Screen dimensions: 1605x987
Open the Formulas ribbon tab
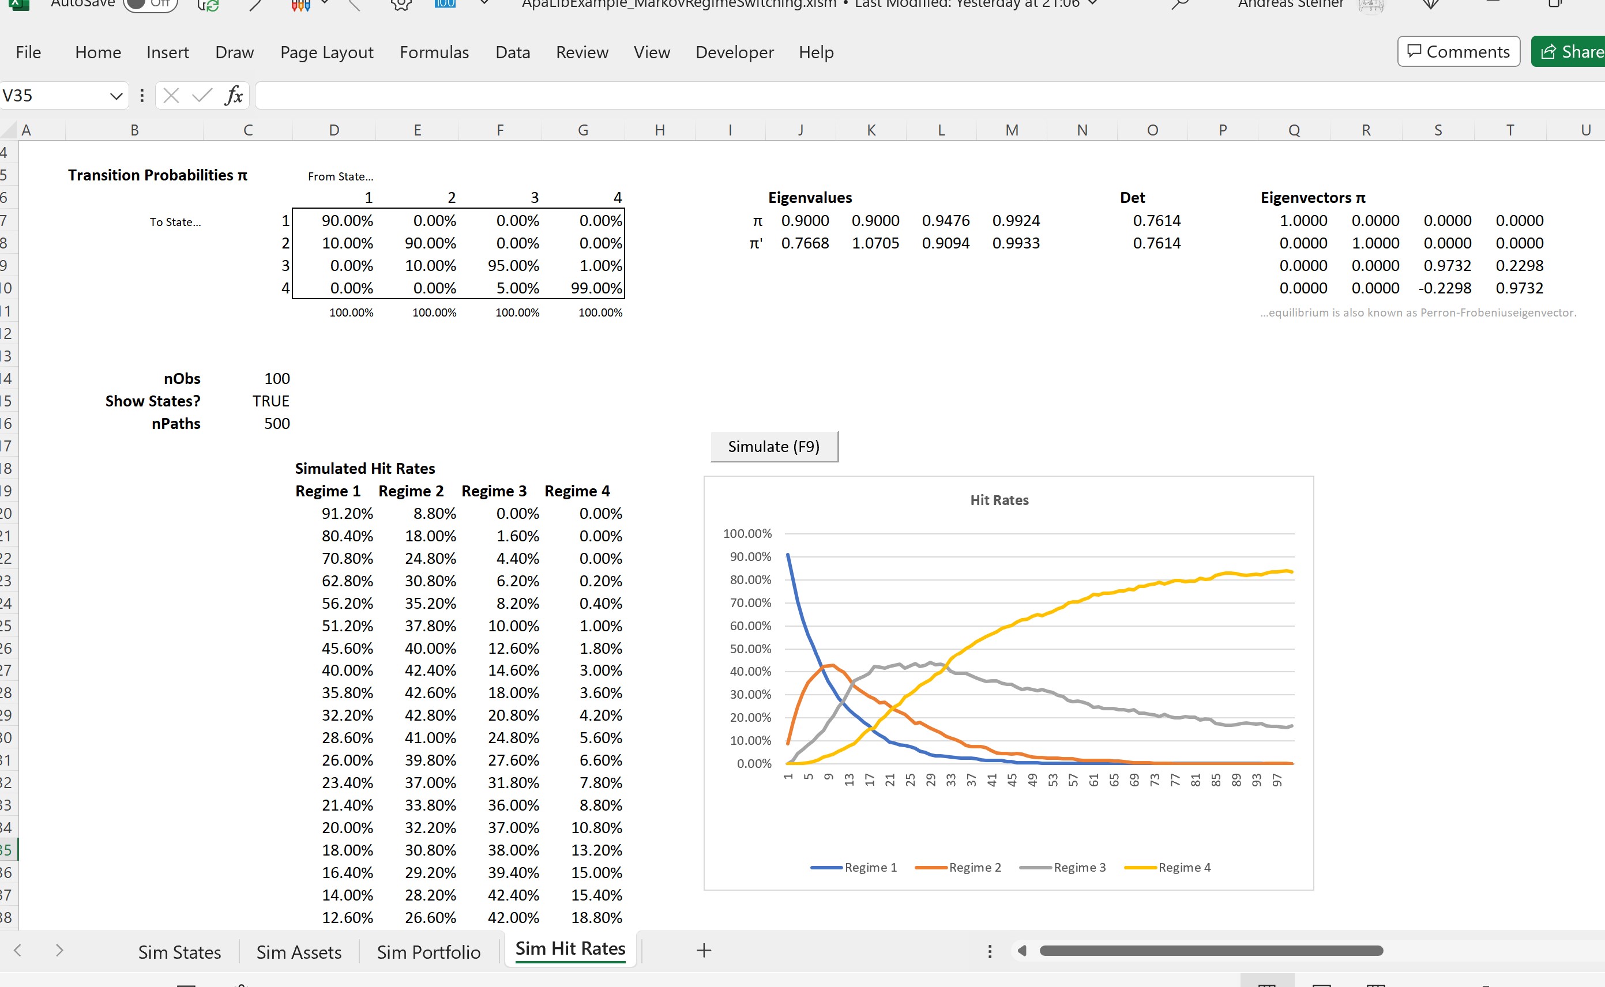(x=434, y=52)
